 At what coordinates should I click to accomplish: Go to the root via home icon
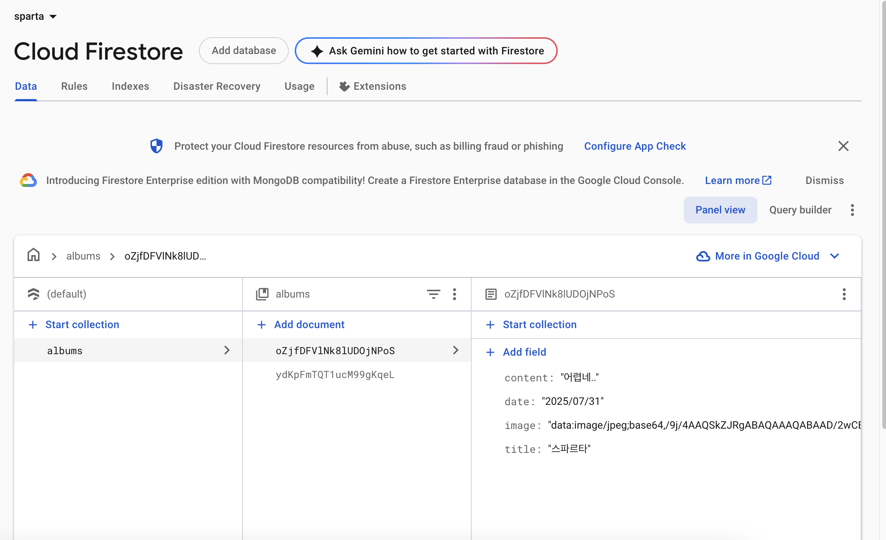click(x=34, y=255)
